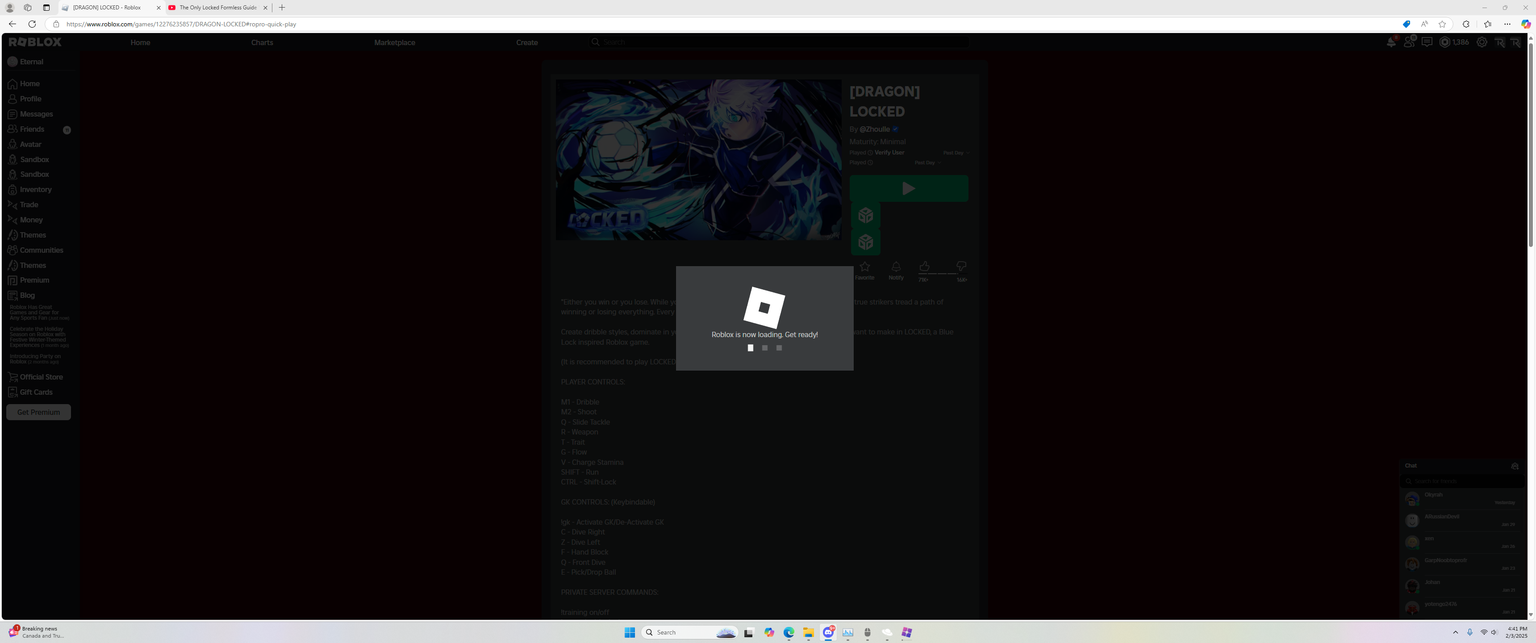Click the lower green cube quick-play button
The width and height of the screenshot is (1536, 643).
866,242
